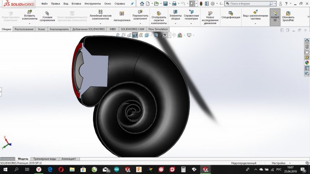Open the Appearances color ball in task pane
This screenshot has width=310, height=174.
coord(307,63)
